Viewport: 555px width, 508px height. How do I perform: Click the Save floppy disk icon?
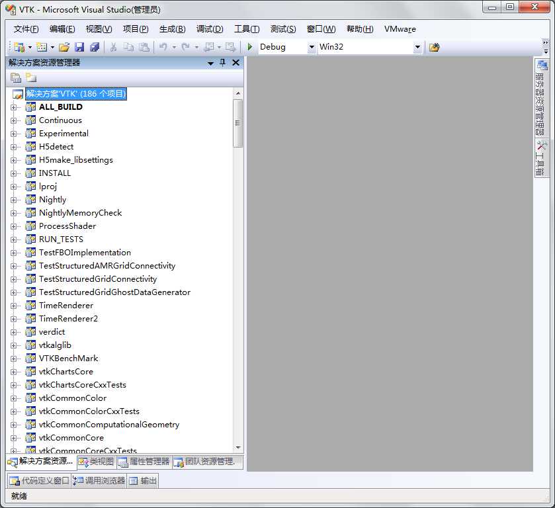coord(79,47)
